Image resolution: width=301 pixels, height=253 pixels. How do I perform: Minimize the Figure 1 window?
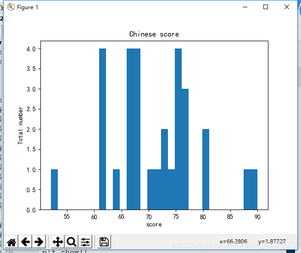[x=245, y=7]
